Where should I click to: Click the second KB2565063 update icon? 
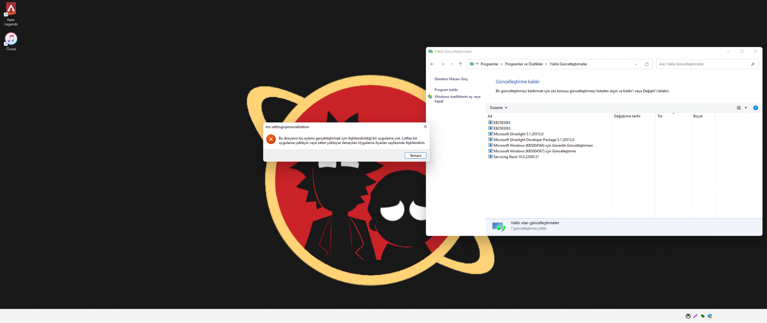tap(491, 128)
